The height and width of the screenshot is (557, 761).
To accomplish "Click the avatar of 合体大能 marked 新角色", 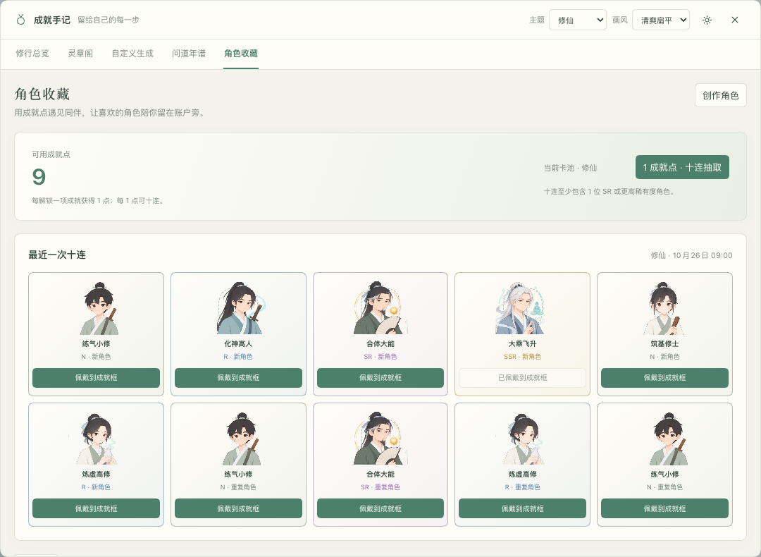I will coord(380,308).
